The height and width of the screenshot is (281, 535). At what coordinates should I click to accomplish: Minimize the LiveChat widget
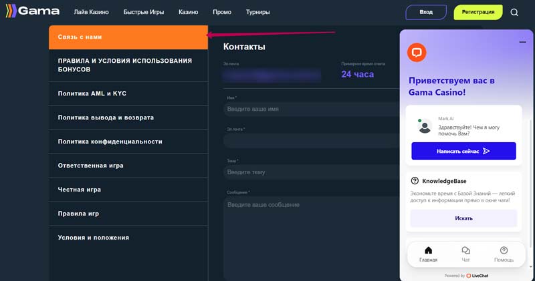(522, 42)
